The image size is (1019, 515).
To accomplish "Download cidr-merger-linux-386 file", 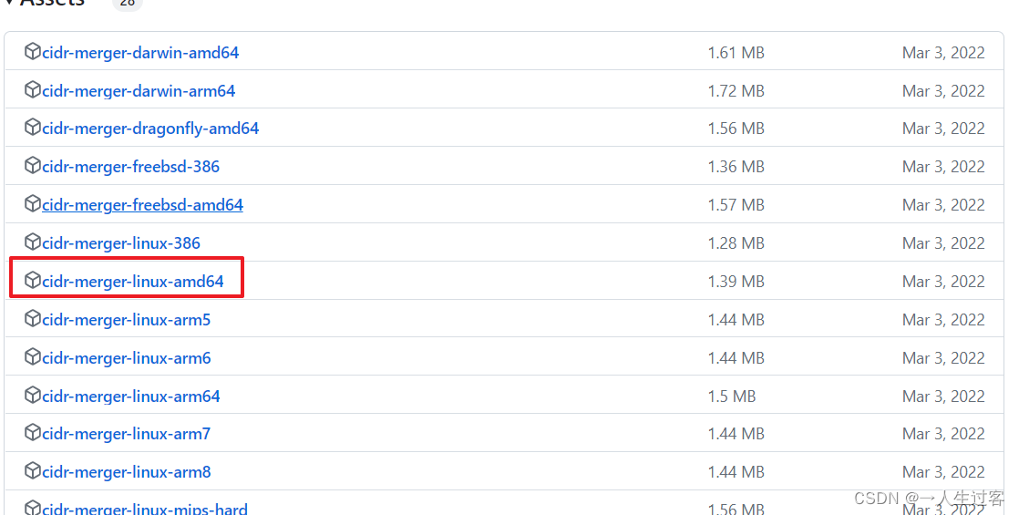I will [121, 243].
